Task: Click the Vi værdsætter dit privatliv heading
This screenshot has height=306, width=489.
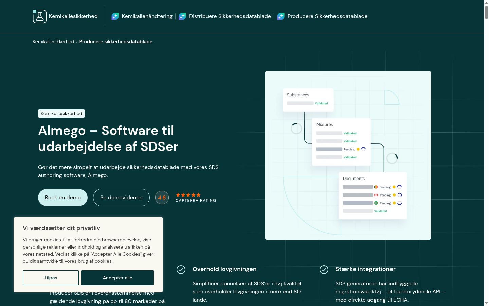Action: coord(61,228)
